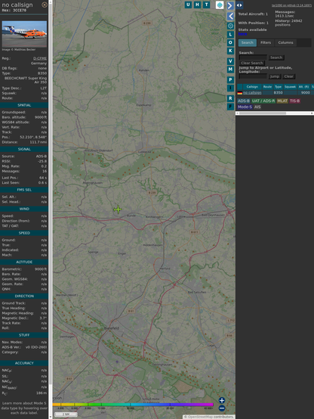Open the D-CFME registration link

coord(40,58)
